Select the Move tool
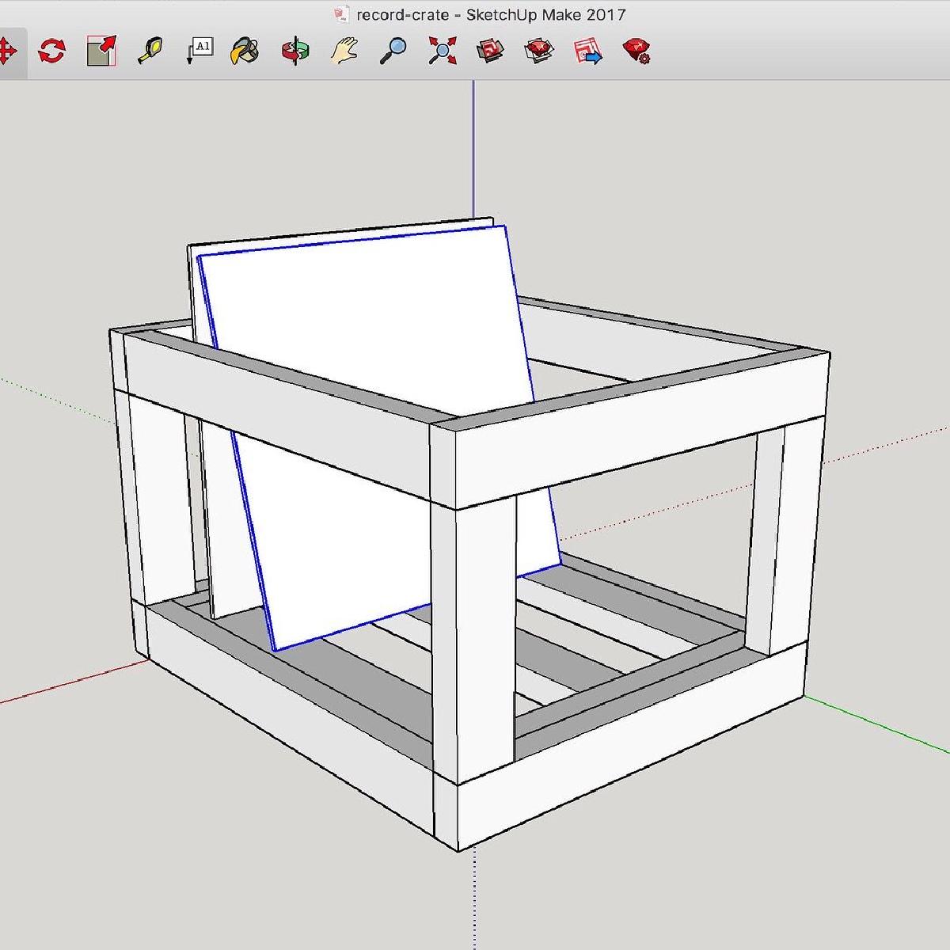This screenshot has width=950, height=950. point(6,52)
